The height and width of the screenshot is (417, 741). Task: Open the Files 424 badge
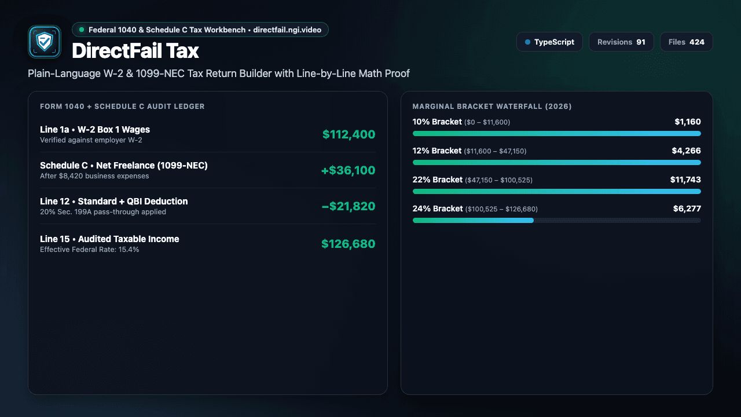point(686,42)
